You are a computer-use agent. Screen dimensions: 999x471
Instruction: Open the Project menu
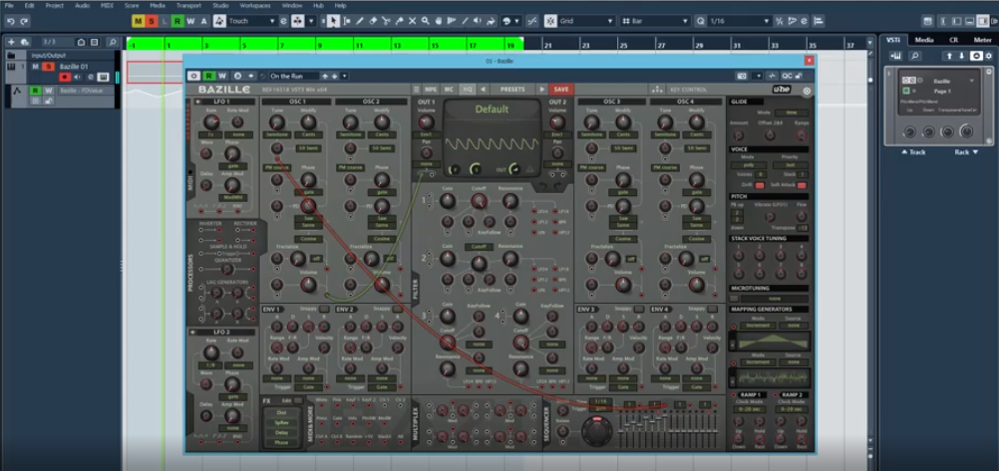pos(54,5)
